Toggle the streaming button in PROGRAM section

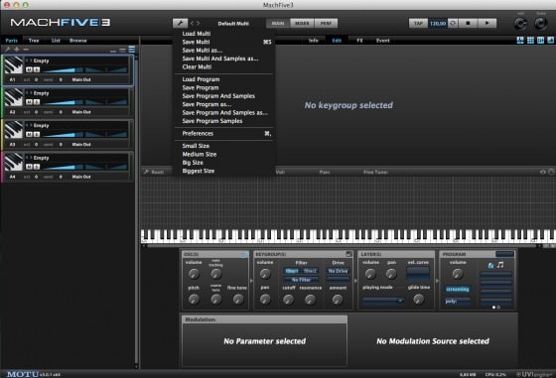pos(458,289)
